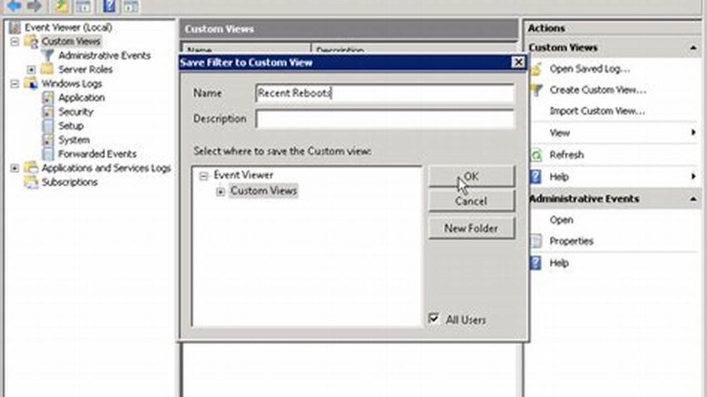Select Applications and Services Logs folder icon
This screenshot has width=707, height=397.
[x=31, y=168]
